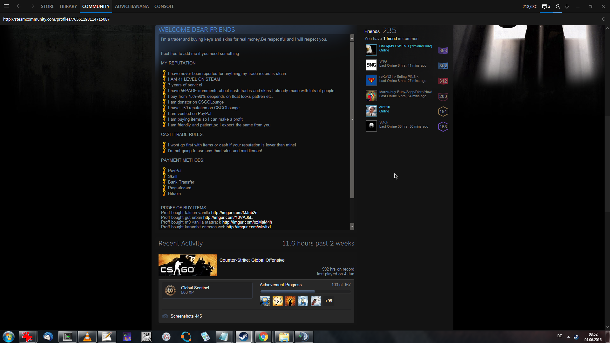The height and width of the screenshot is (343, 610).
Task: Open imgur link for falcion vanilla proof
Action: [x=234, y=213]
